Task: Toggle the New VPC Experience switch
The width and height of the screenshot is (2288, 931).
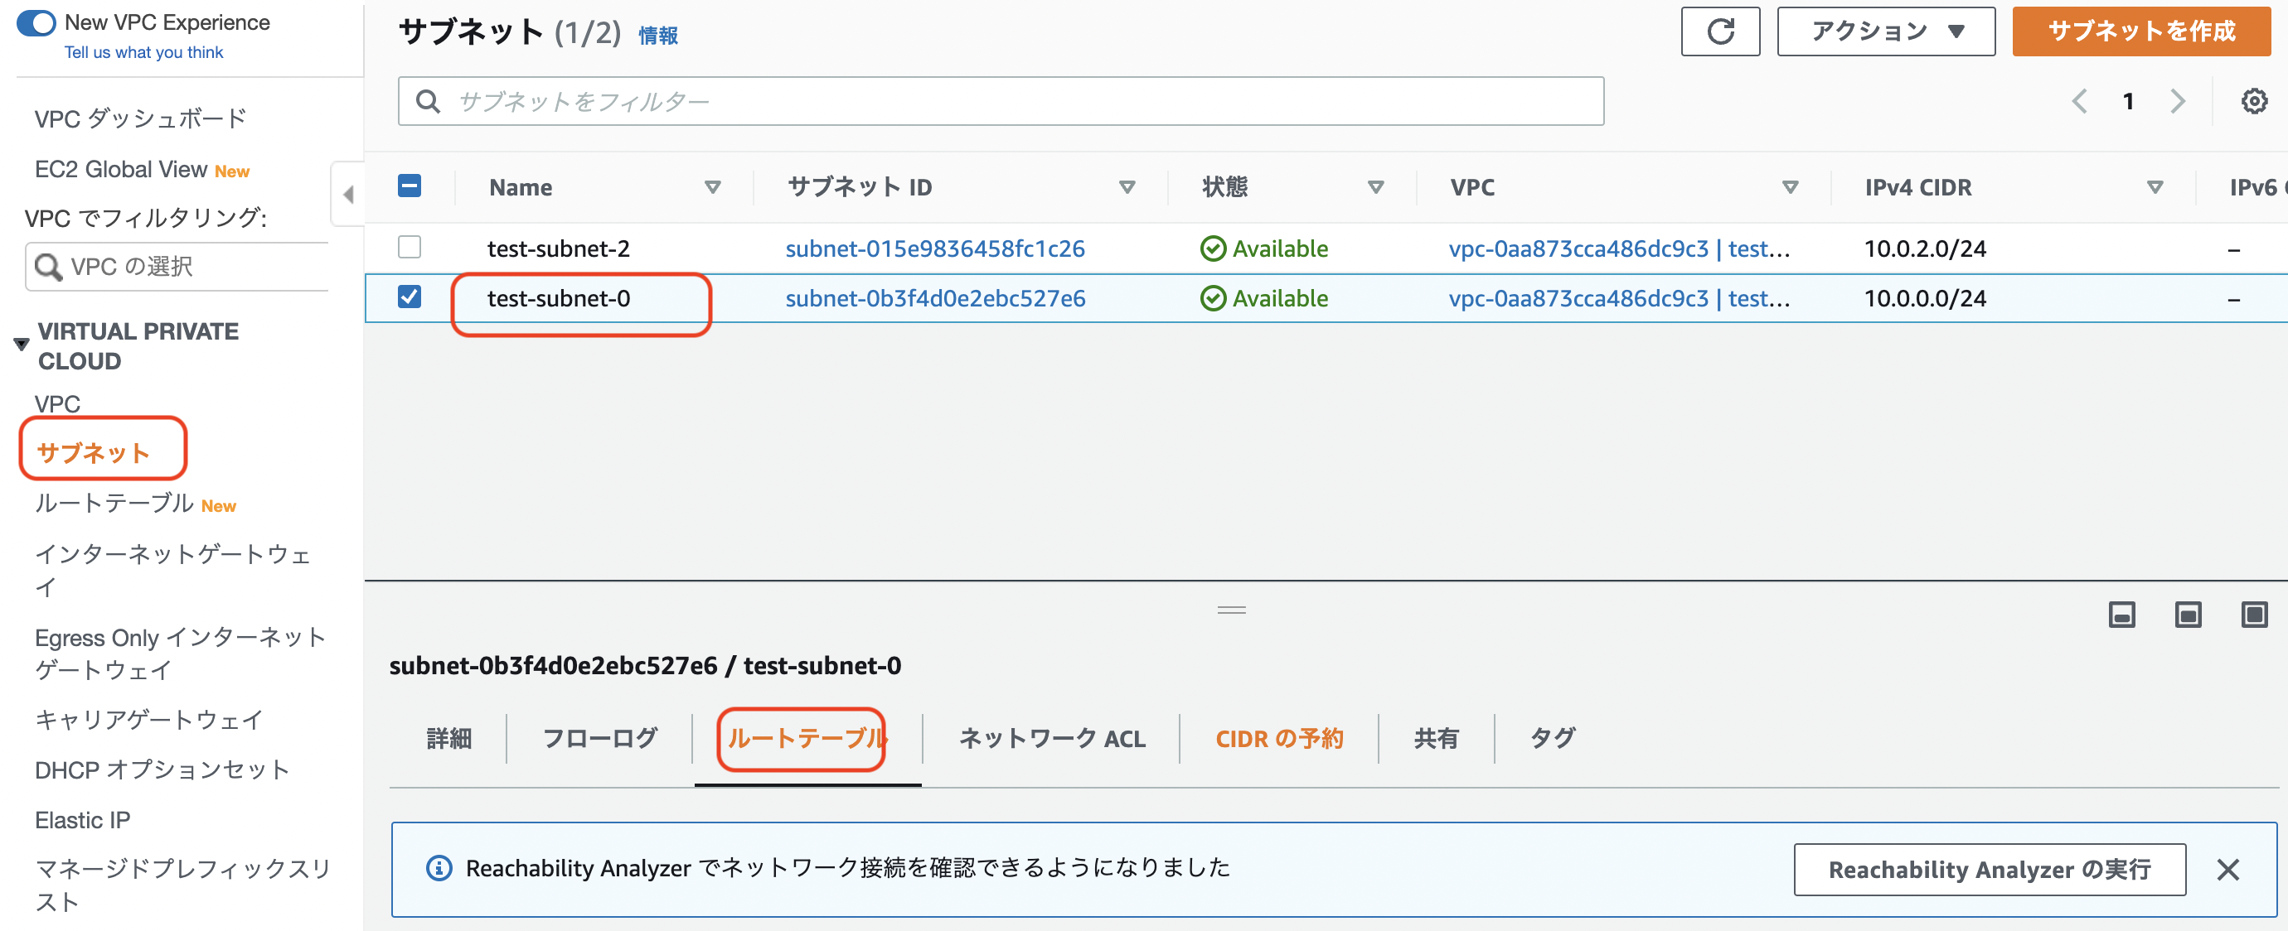Action: pos(35,22)
